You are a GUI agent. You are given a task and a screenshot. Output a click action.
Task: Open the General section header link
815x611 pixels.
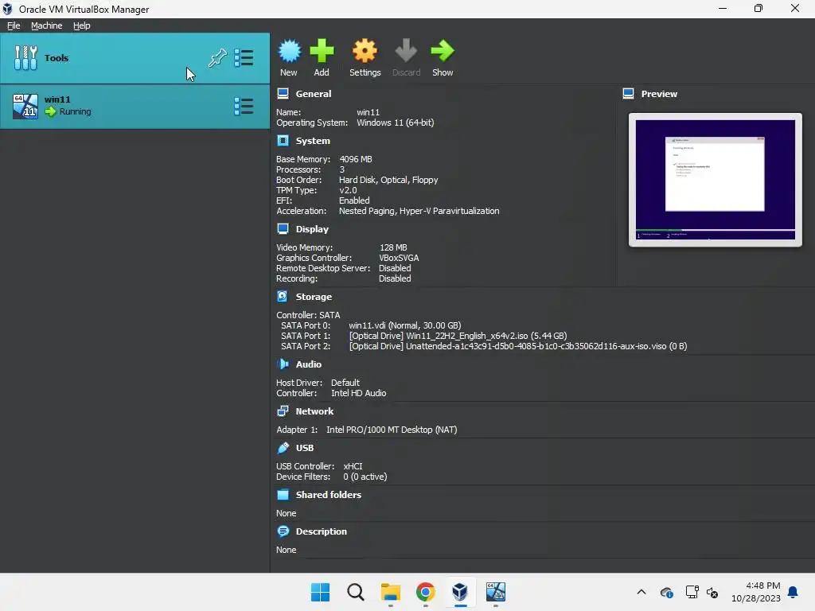pyautogui.click(x=313, y=94)
